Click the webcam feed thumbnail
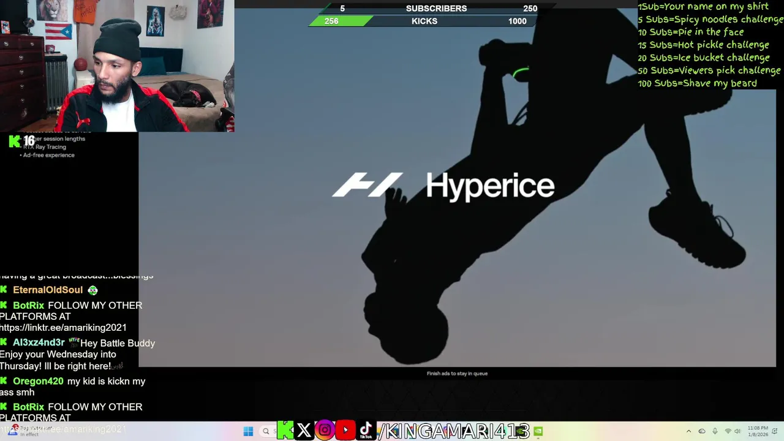Image resolution: width=784 pixels, height=441 pixels. coord(117,66)
